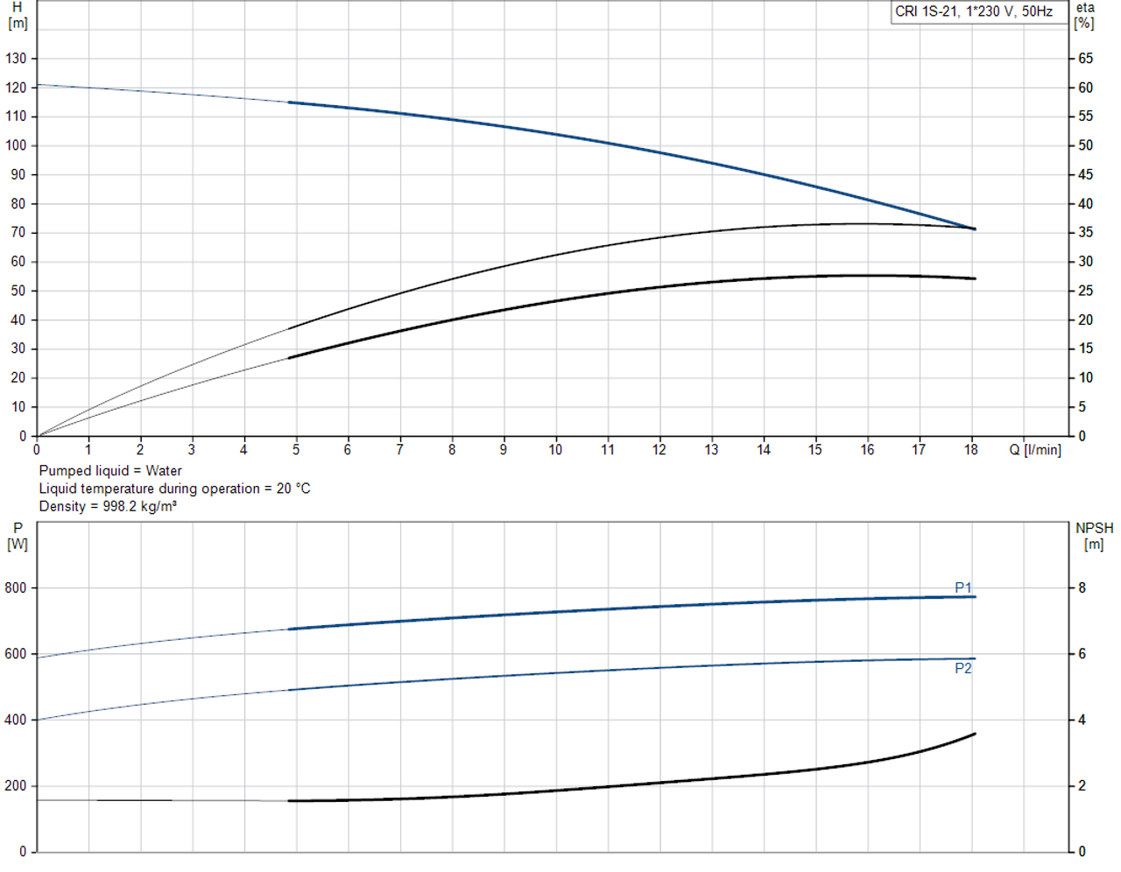Click the NPSH [m] axis label
This screenshot has height=872, width=1121.
[x=1094, y=536]
